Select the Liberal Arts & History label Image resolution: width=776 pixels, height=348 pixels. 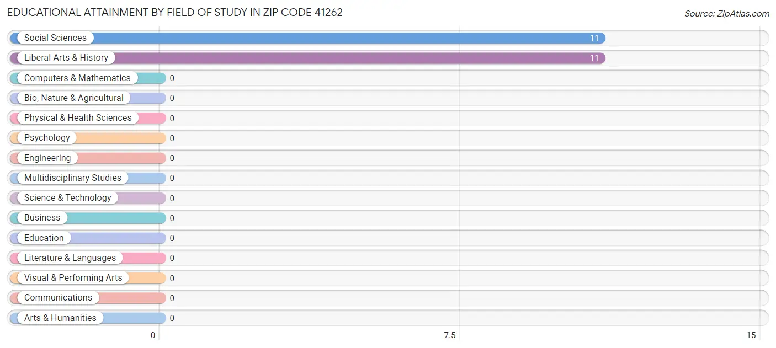[66, 58]
